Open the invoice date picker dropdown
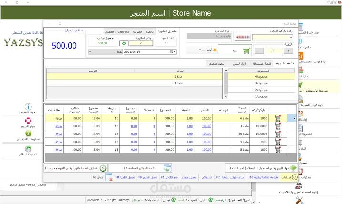Image resolution: width=342 pixels, height=204 pixels. pyautogui.click(x=174, y=52)
